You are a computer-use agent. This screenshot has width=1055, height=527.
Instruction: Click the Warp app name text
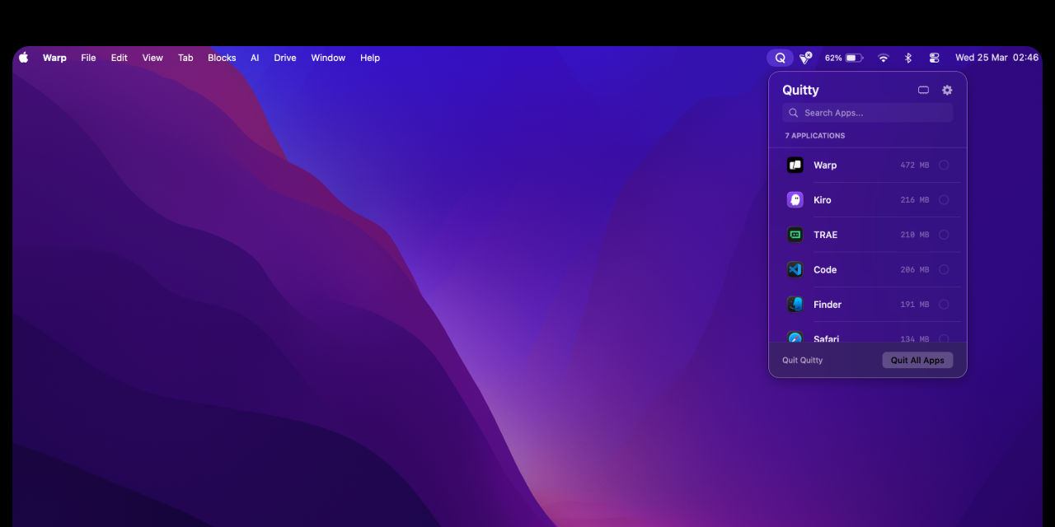(x=825, y=166)
